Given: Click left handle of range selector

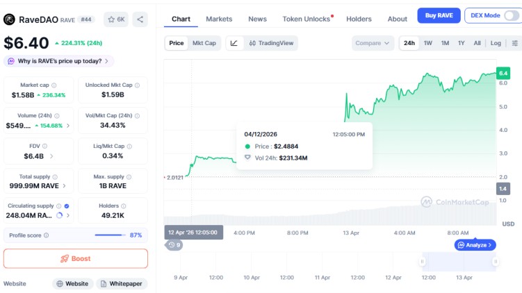Looking at the screenshot, I should tap(422, 261).
